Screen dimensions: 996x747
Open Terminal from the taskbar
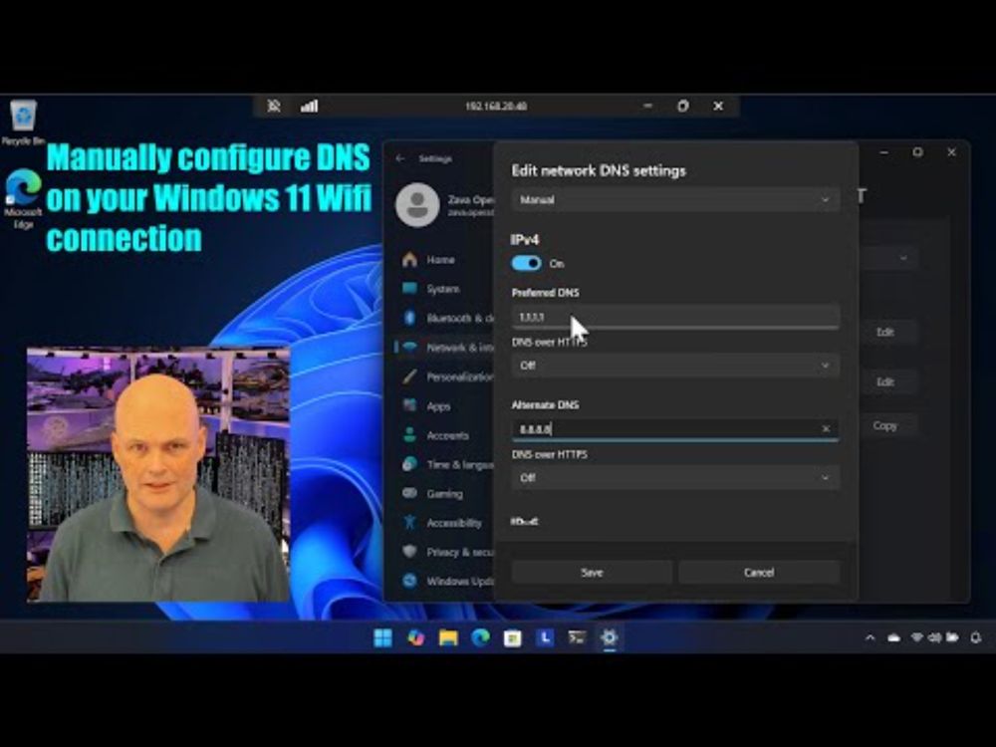[x=577, y=637]
